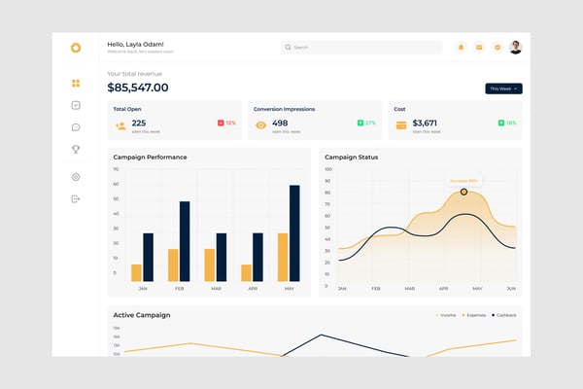
Task: Open the bell notifications icon
Action: (x=461, y=48)
